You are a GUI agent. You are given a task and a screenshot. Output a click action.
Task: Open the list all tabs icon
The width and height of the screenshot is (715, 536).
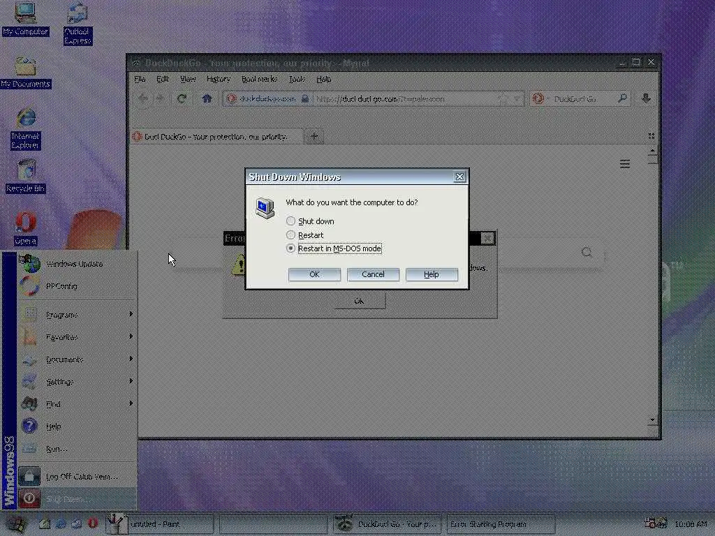coord(651,136)
